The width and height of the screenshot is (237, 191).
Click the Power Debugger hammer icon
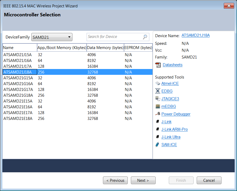point(158,114)
